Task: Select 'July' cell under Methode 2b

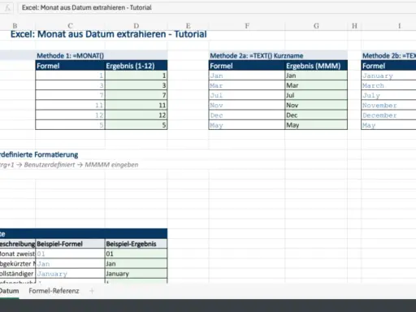Action: coord(389,95)
